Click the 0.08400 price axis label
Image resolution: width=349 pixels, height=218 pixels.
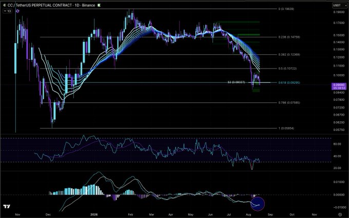[x=339, y=92]
